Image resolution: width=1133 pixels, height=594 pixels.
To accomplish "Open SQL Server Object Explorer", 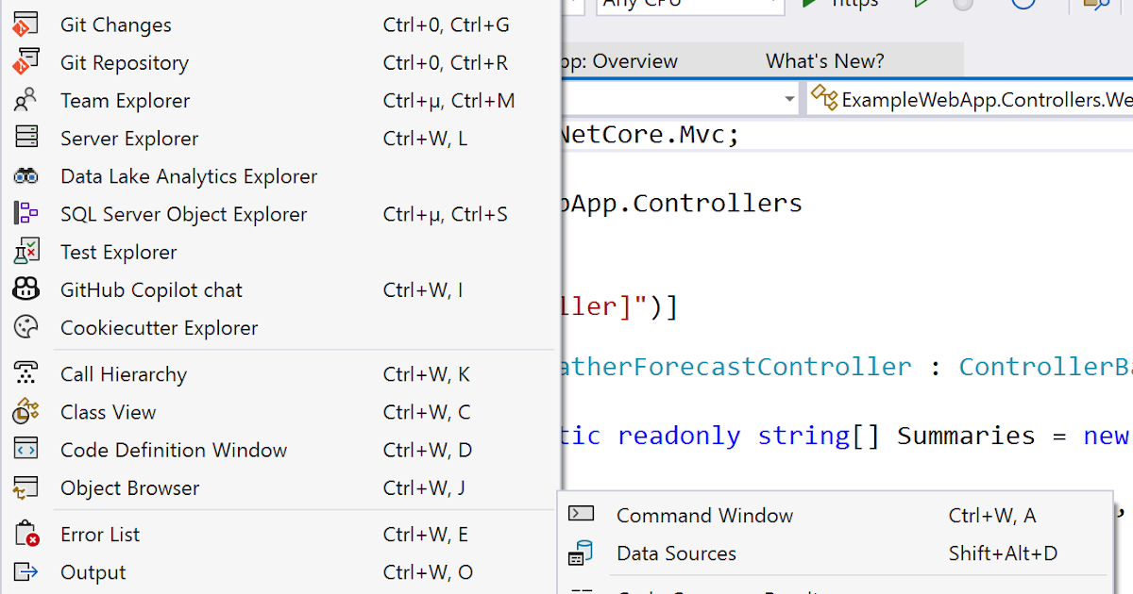I will pyautogui.click(x=183, y=214).
